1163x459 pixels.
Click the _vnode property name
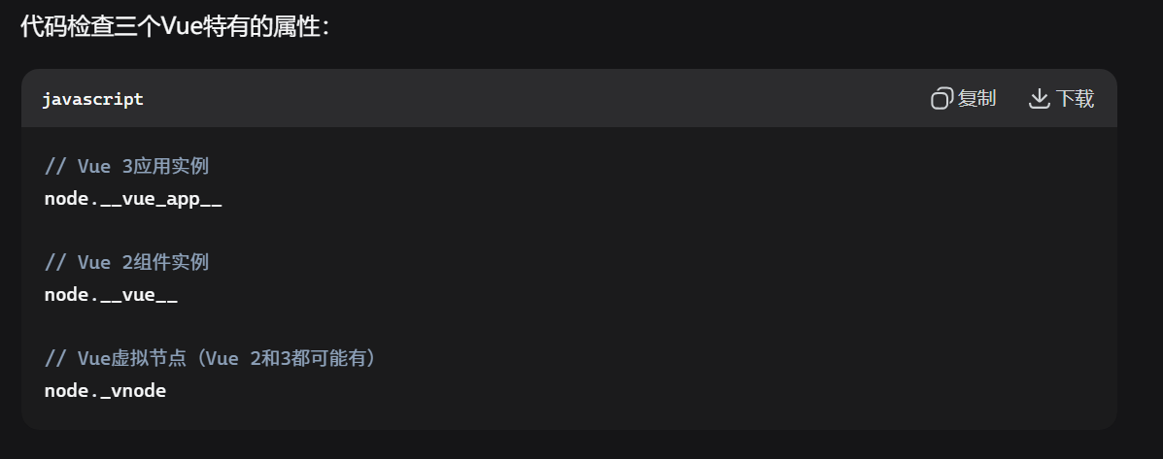[x=133, y=391]
